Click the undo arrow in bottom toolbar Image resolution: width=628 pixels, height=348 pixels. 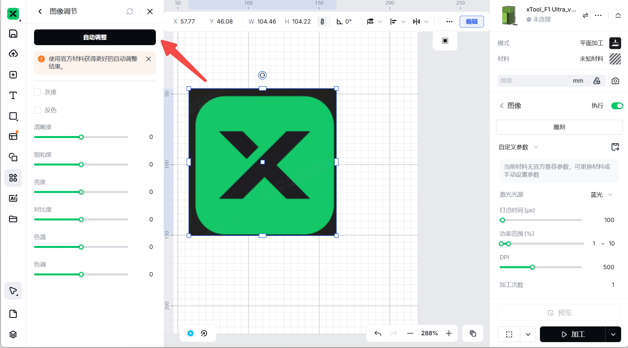(378, 333)
